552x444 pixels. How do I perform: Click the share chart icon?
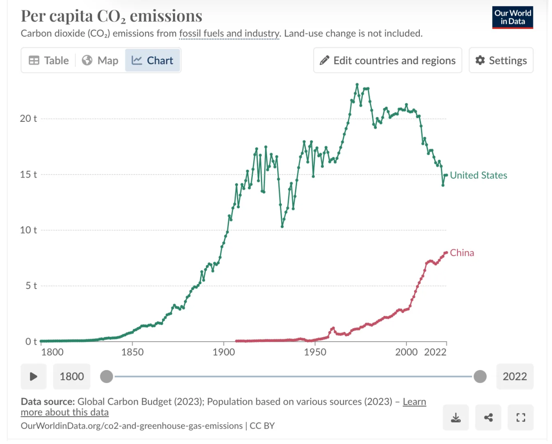[x=488, y=417]
